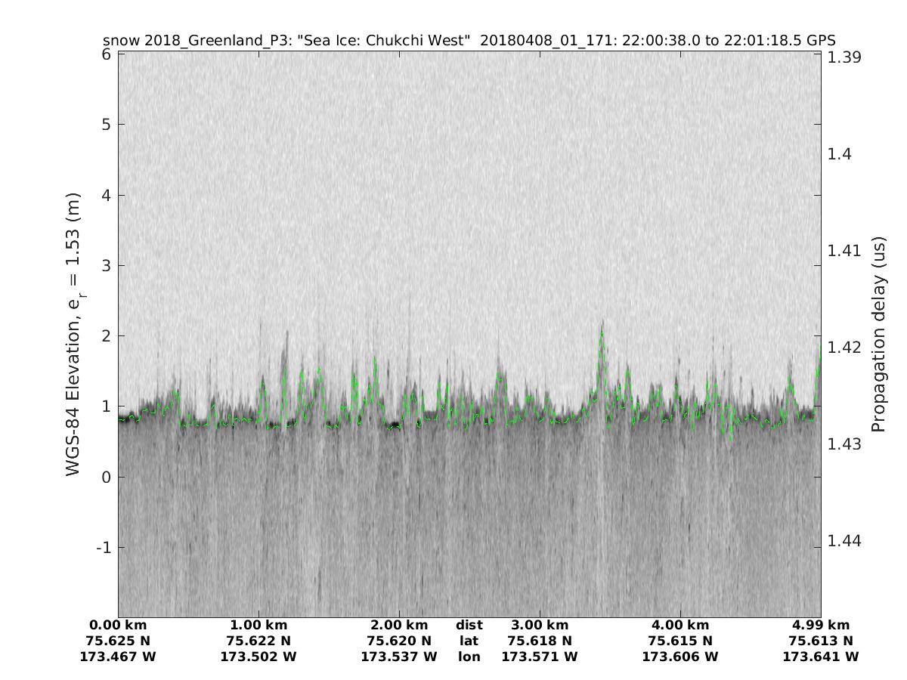Select the 0.00 km distance tick label
This screenshot has height=680, width=907.
tap(118, 625)
